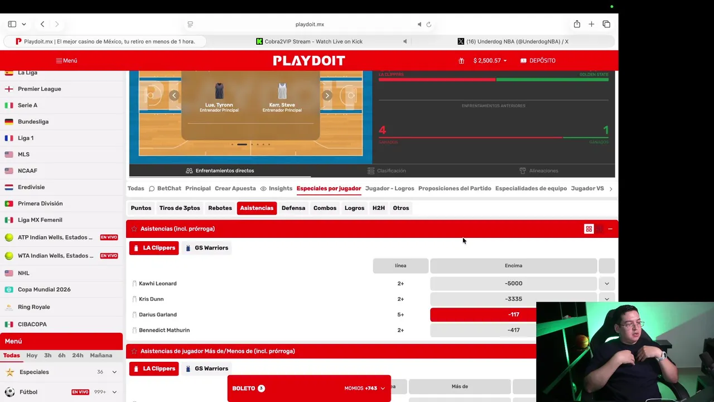
Task: Switch to Proposiciones del Partido tab
Action: coord(455,188)
